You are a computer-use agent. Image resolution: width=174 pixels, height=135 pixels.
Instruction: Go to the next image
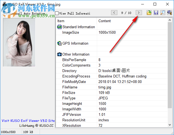click(x=139, y=13)
